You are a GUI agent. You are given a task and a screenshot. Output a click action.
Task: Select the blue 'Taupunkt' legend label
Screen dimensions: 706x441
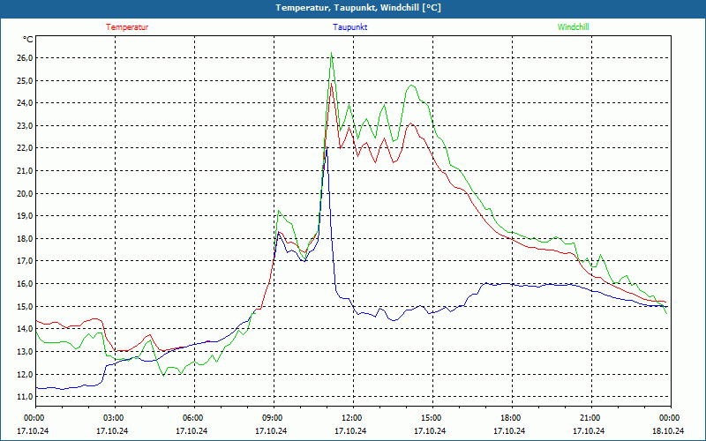pyautogui.click(x=349, y=27)
